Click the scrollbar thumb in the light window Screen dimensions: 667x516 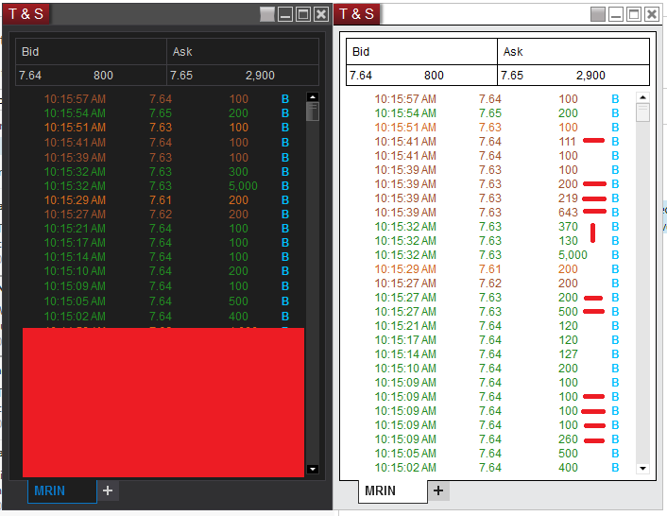click(x=642, y=112)
